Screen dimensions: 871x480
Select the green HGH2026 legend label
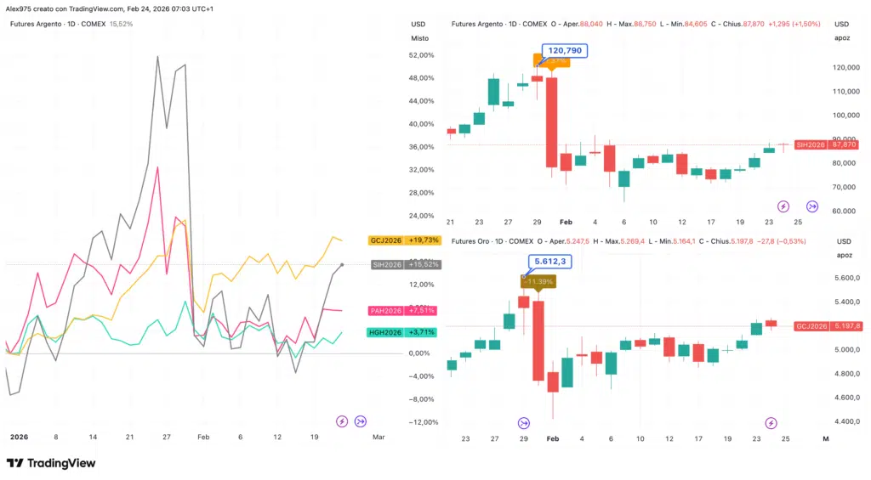(404, 332)
